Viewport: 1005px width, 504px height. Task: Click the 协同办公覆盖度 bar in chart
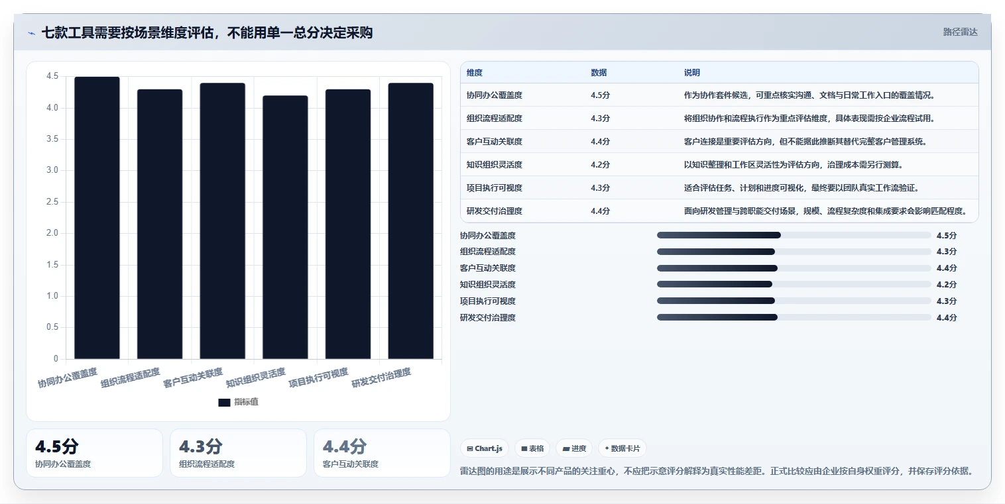[x=97, y=218]
